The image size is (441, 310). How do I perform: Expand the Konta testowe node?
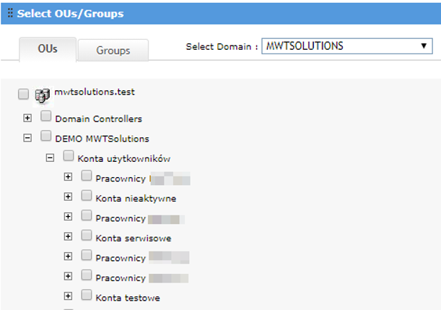(69, 296)
